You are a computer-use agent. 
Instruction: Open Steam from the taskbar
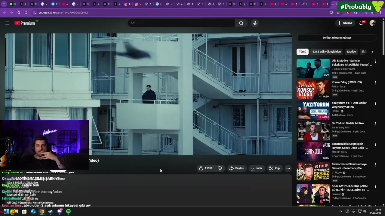click(x=51, y=211)
